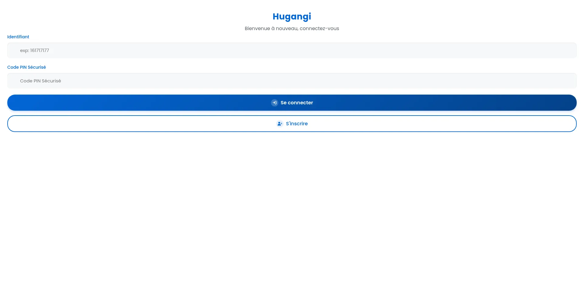This screenshot has height=302, width=584.
Task: Click the login arrow icon
Action: click(x=274, y=103)
